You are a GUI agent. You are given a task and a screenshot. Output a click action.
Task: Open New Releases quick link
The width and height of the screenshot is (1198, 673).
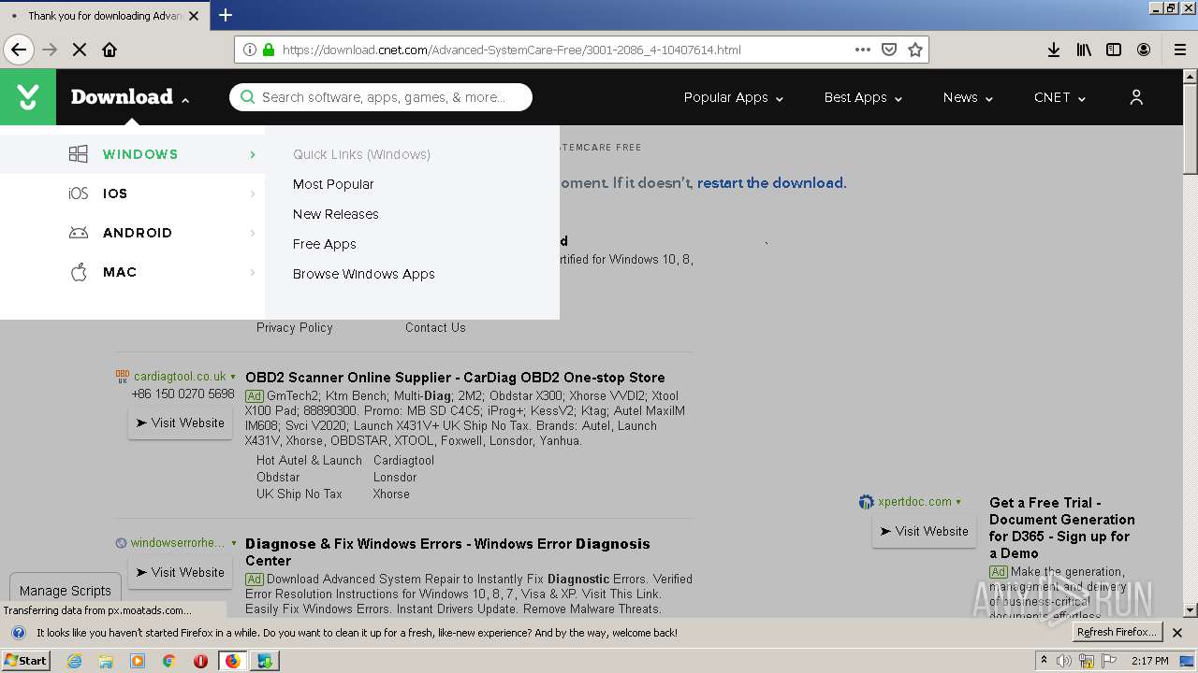pos(336,214)
